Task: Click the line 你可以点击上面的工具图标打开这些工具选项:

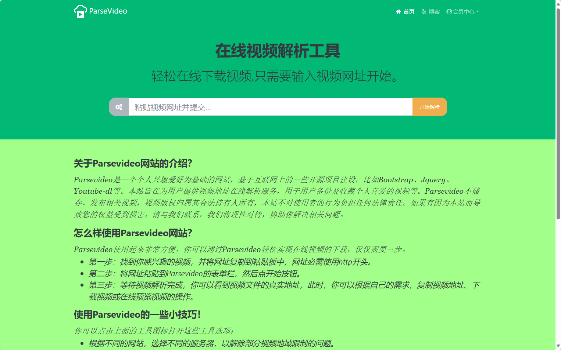Action: (x=154, y=331)
